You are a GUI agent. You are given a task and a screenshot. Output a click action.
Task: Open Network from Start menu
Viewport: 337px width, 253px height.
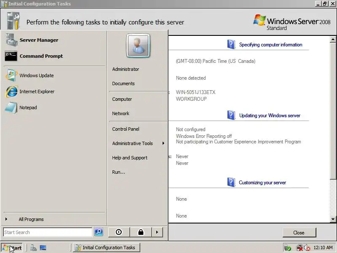click(x=120, y=113)
